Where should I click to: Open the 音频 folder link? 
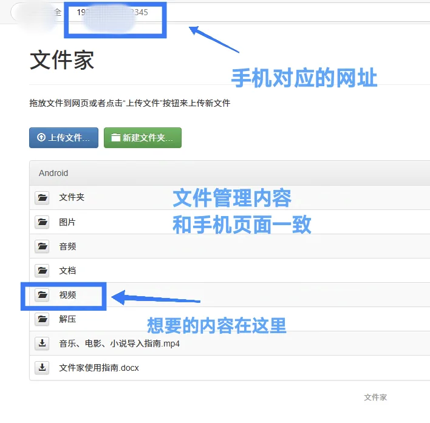coord(67,246)
